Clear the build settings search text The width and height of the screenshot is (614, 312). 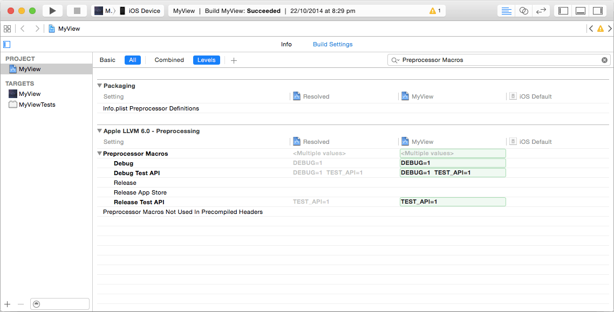[604, 60]
